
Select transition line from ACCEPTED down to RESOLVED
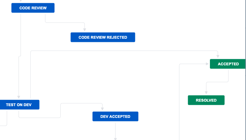point(217,82)
